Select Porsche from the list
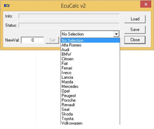This screenshot has width=154, height=129. tap(90, 100)
